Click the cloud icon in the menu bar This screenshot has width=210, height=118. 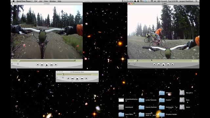coord(135,1)
